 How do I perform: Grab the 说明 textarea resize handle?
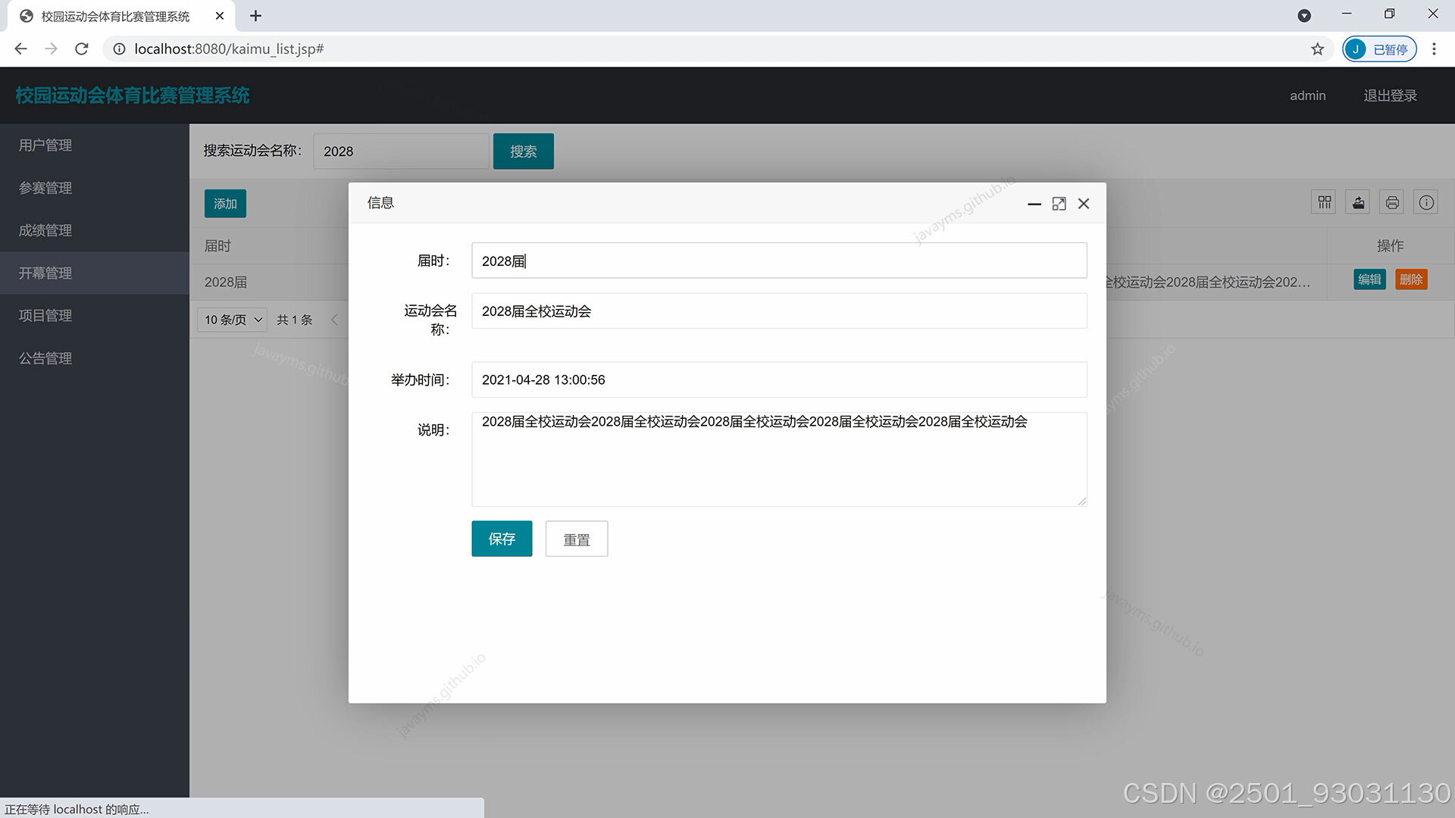1081,501
